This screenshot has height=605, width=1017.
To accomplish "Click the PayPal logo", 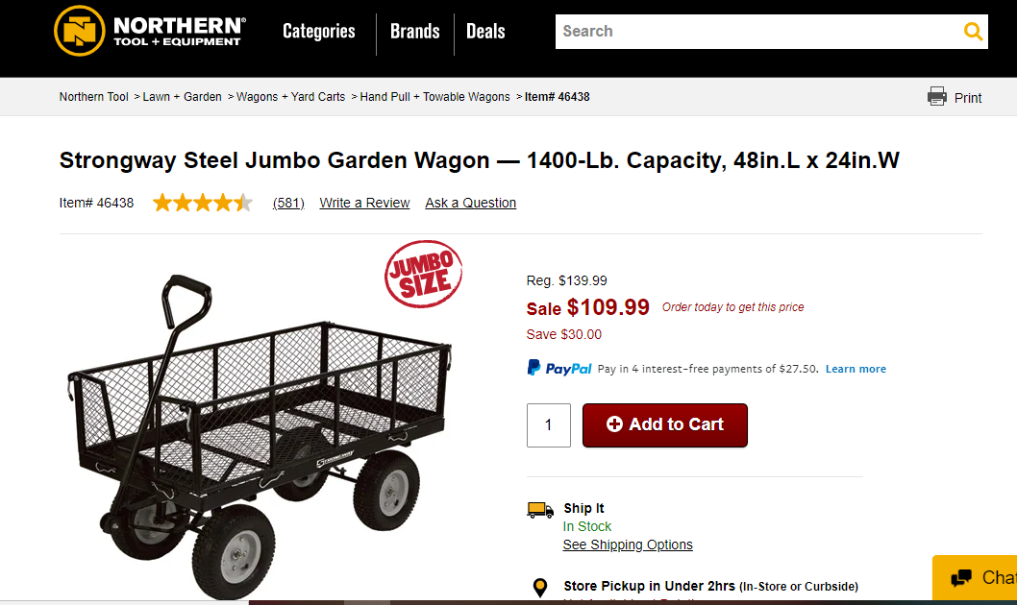I will pyautogui.click(x=559, y=368).
